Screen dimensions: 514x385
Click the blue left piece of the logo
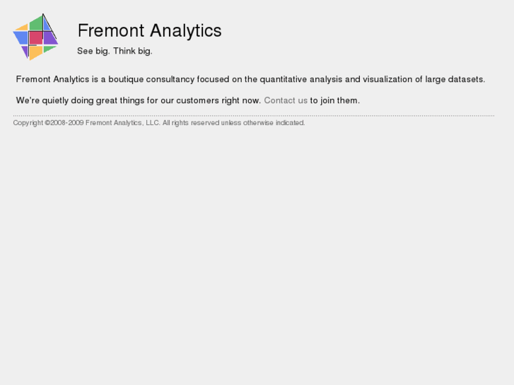click(21, 37)
